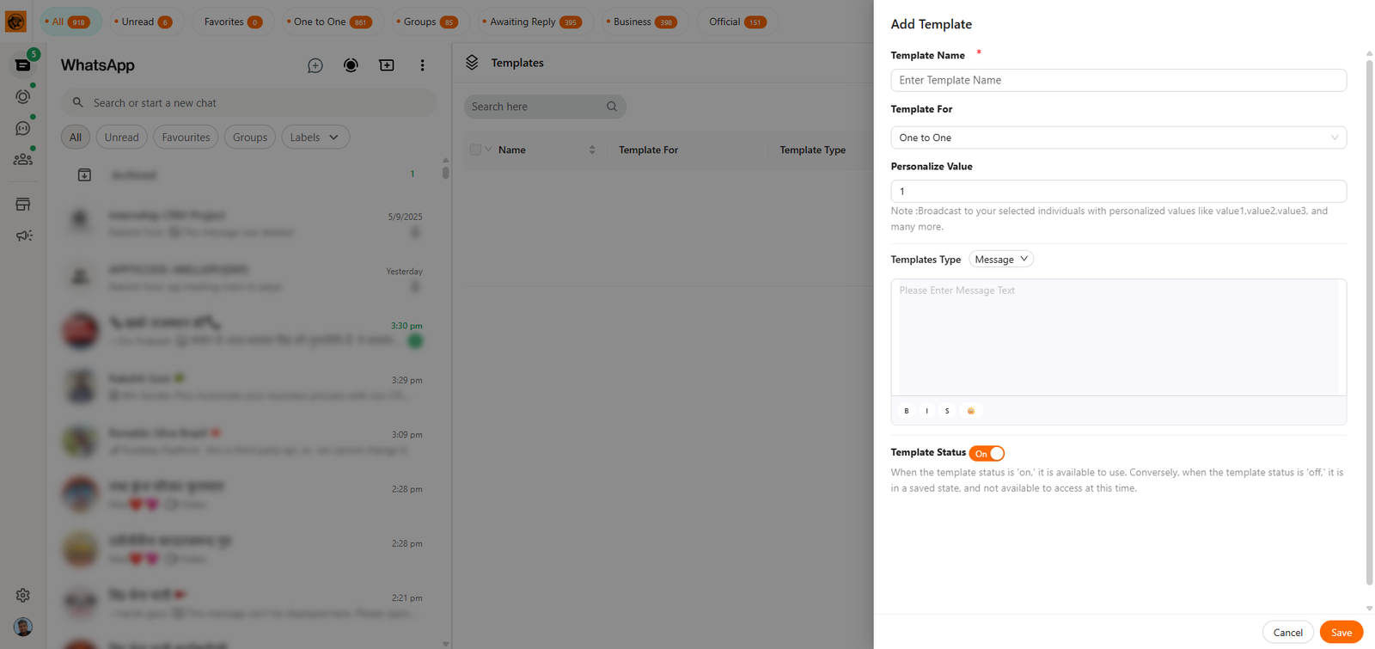
Task: Open the settings gear icon
Action: (23, 595)
